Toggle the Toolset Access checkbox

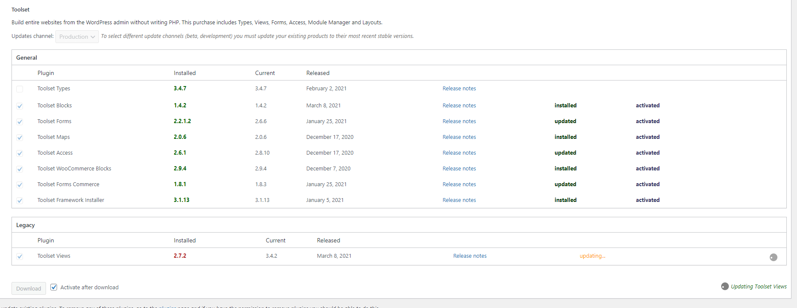(x=20, y=153)
